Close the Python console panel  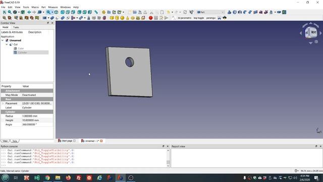168,146
